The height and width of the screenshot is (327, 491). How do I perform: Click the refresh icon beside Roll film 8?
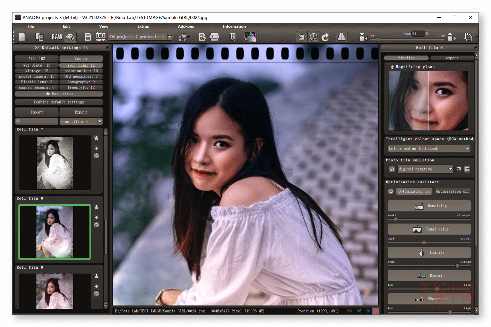click(x=96, y=225)
